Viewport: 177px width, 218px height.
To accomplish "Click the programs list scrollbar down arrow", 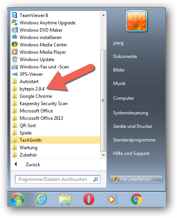I will 104,155.
